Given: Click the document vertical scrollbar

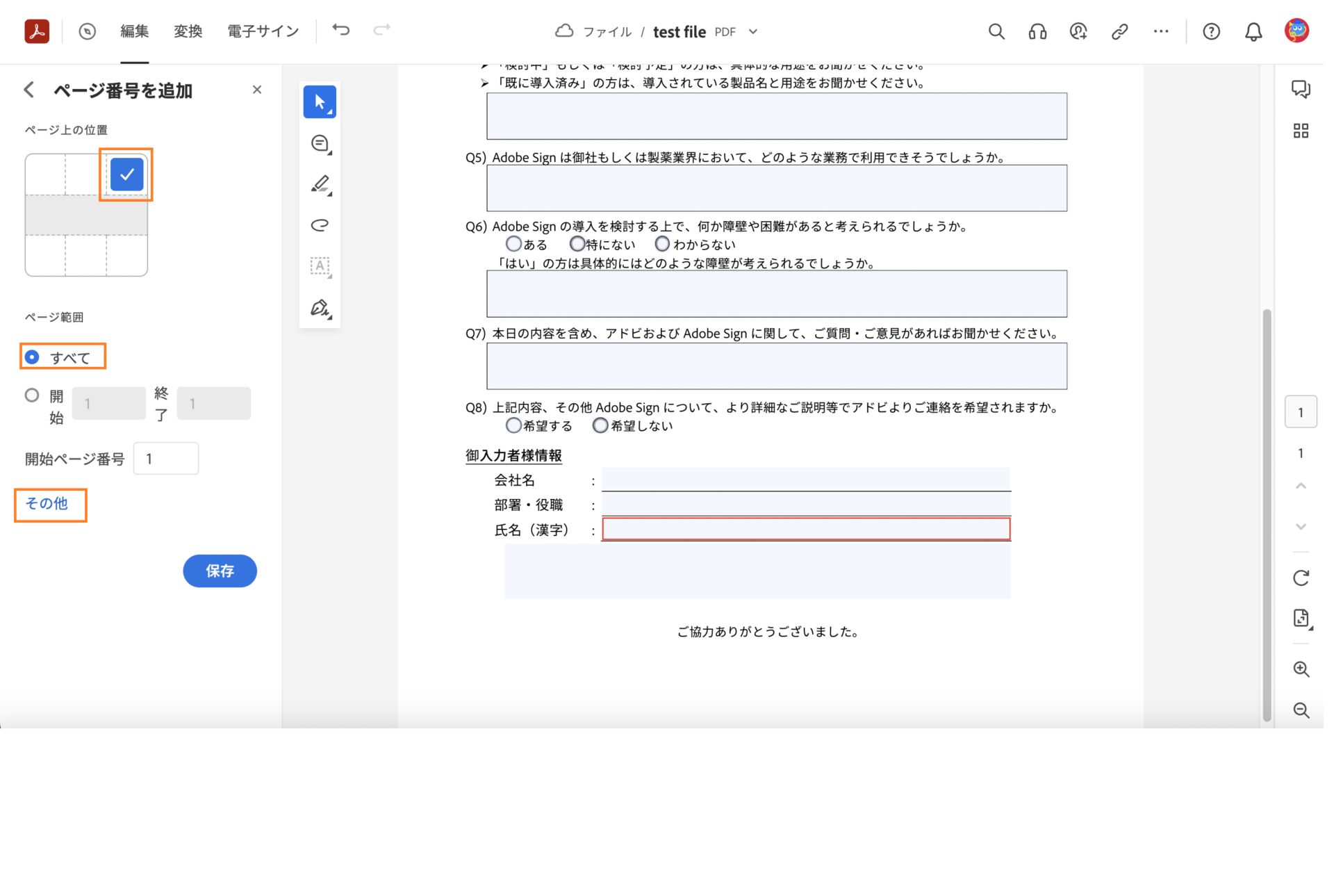Looking at the screenshot, I should (1267, 514).
